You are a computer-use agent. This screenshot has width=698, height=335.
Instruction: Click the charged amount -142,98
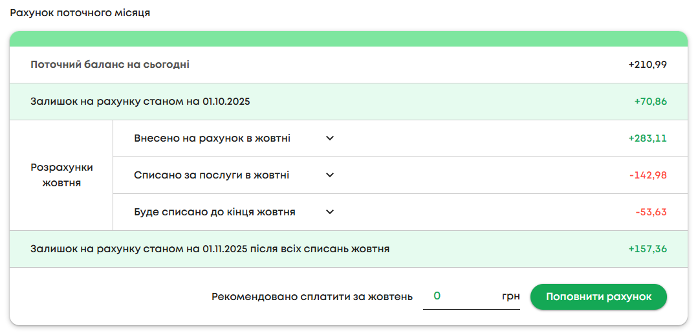click(x=648, y=175)
